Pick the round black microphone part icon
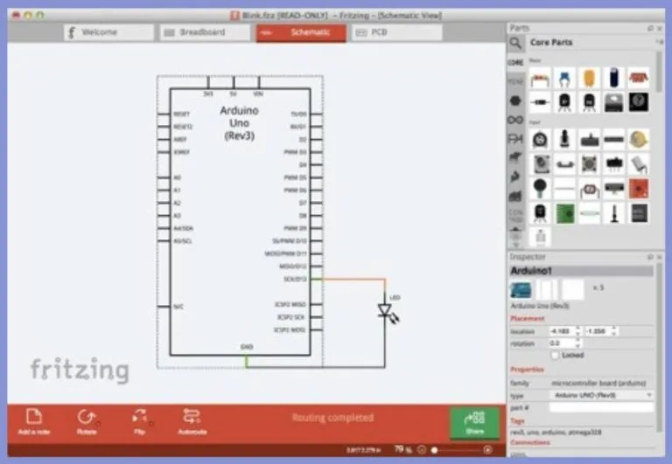The image size is (672, 464). click(x=540, y=189)
